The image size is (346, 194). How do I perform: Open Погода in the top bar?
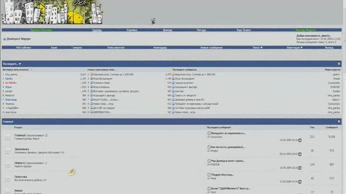(x=201, y=30)
